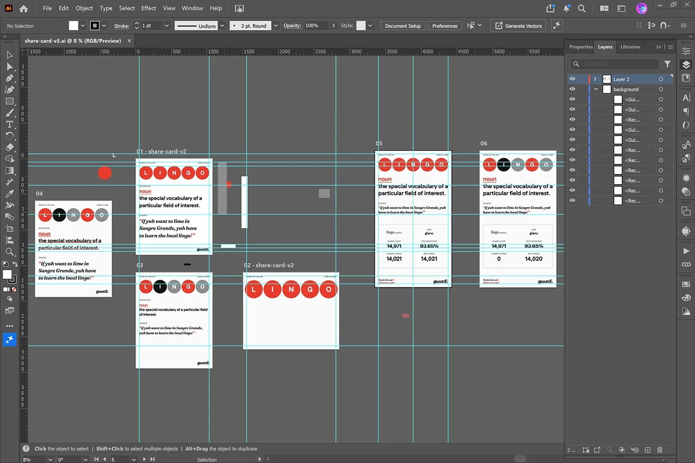Click the fill color swatch in control bar
This screenshot has height=463, width=695.
pyautogui.click(x=73, y=26)
